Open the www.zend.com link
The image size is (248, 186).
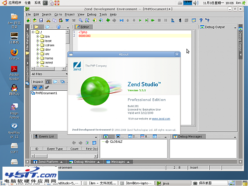tap(161, 119)
